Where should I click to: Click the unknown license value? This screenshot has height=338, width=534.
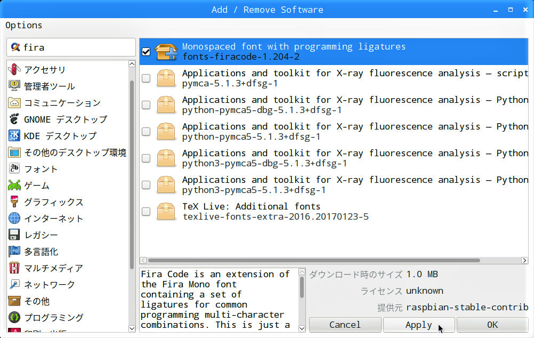point(425,291)
